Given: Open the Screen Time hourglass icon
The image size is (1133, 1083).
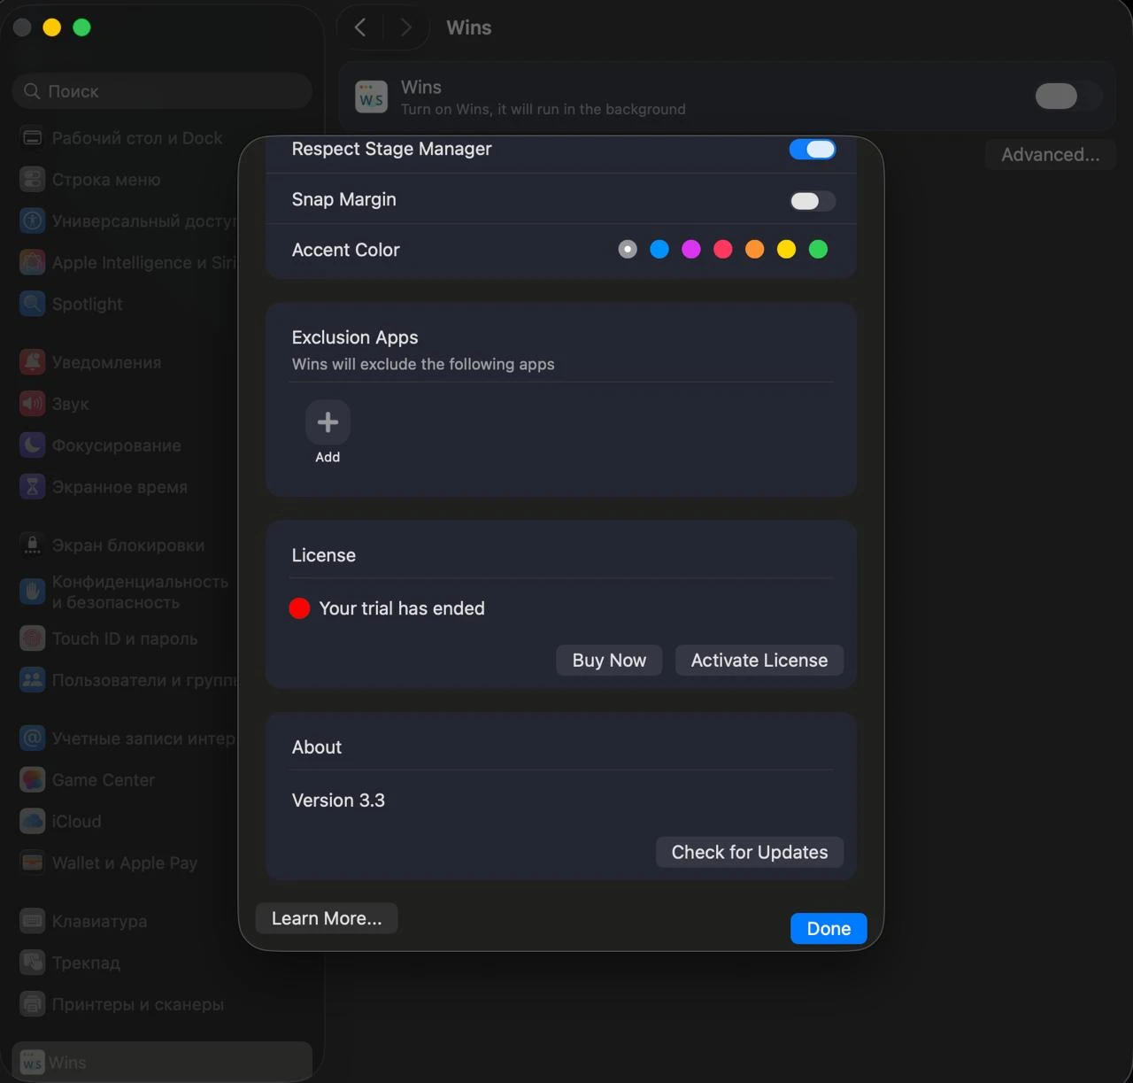Looking at the screenshot, I should pos(33,487).
